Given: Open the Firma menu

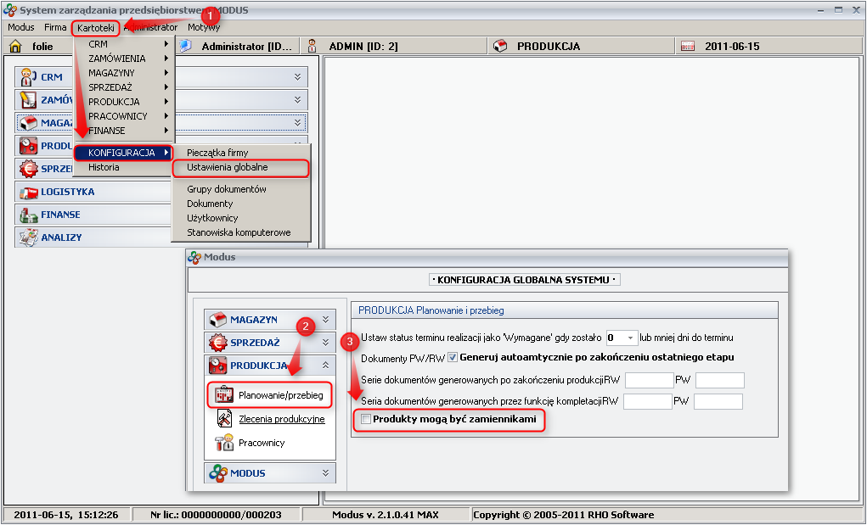Looking at the screenshot, I should [55, 27].
